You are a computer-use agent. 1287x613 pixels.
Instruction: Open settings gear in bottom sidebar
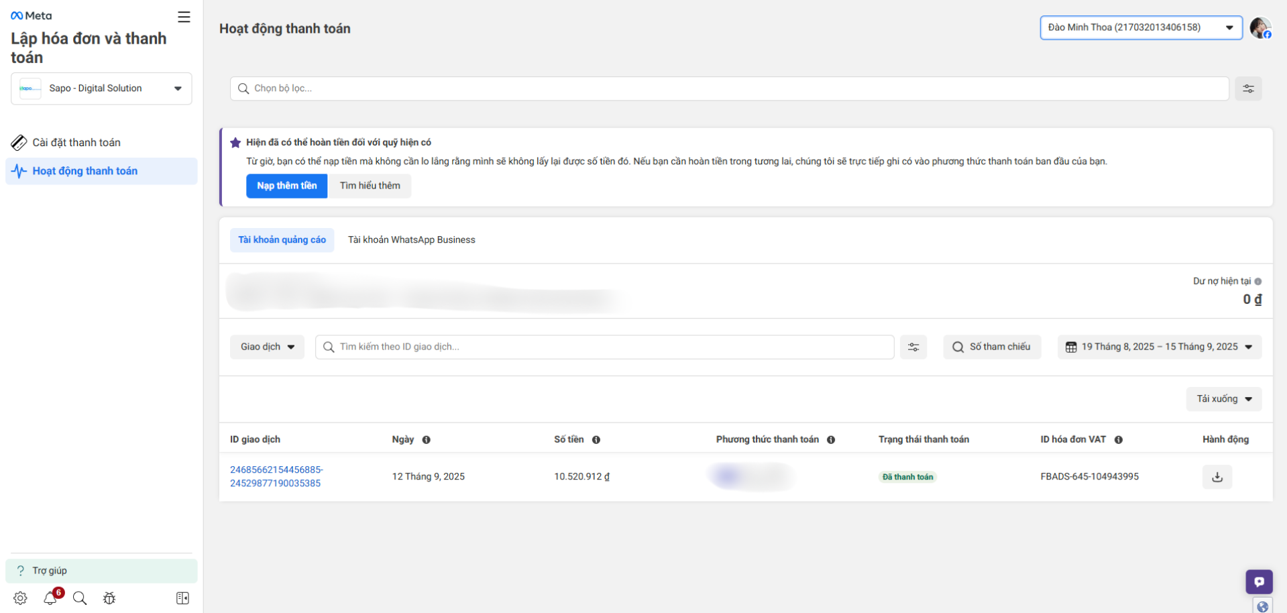21,598
